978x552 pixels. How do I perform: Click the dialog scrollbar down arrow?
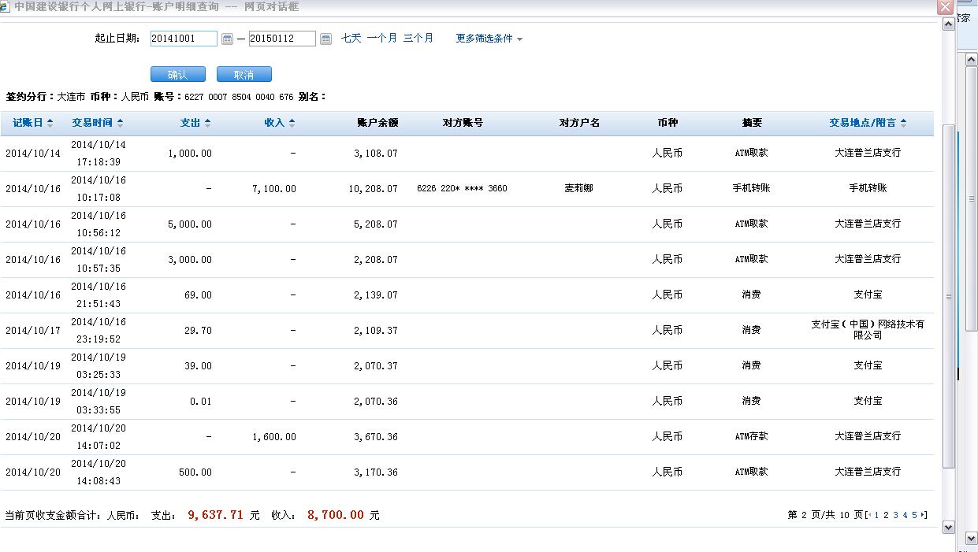tap(948, 527)
